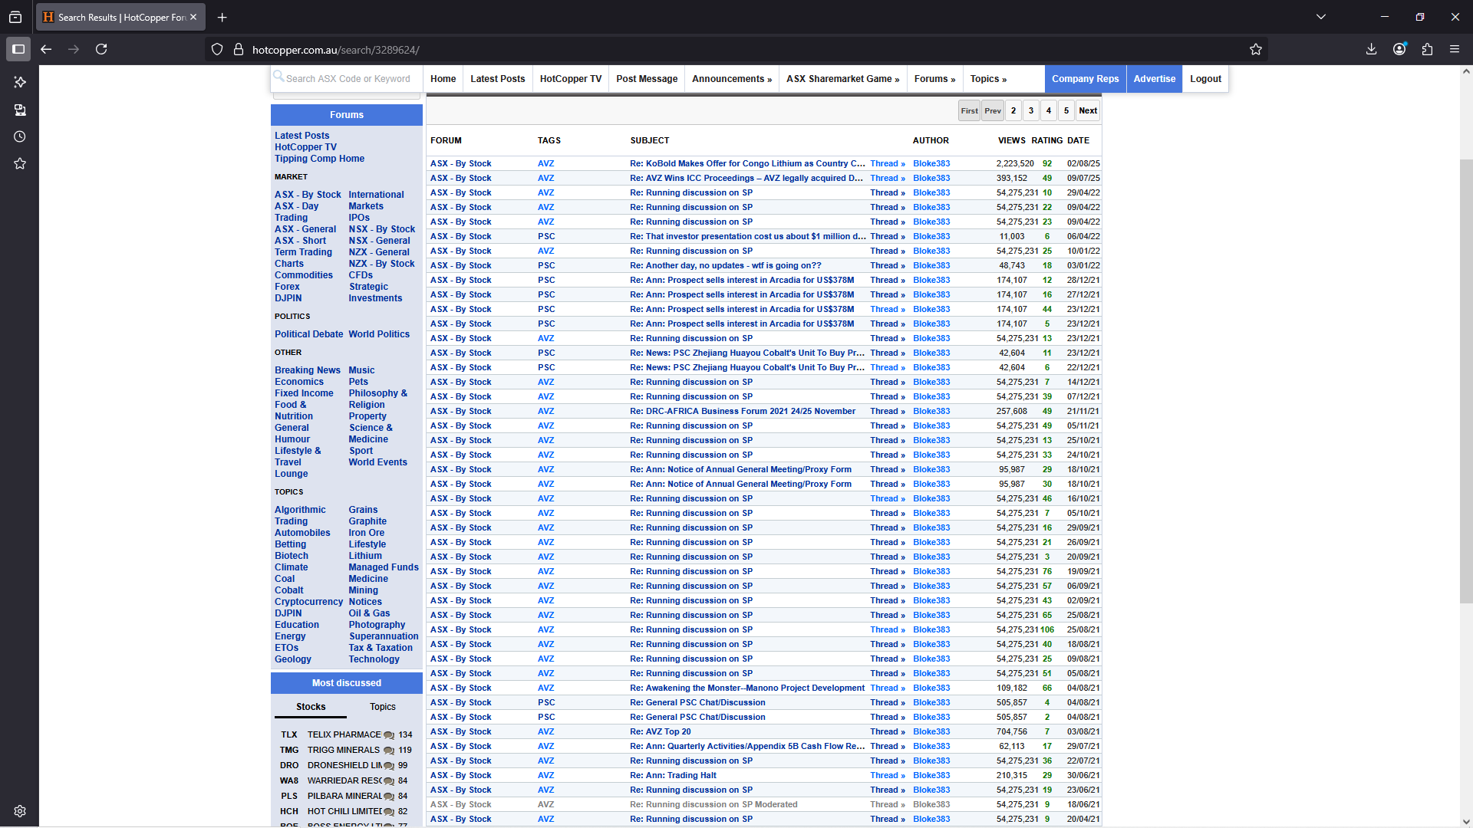Click the Advertise menu button
The image size is (1473, 828).
pos(1154,78)
